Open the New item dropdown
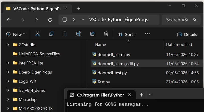Screen dimensions: 204x112 tap(16, 34)
